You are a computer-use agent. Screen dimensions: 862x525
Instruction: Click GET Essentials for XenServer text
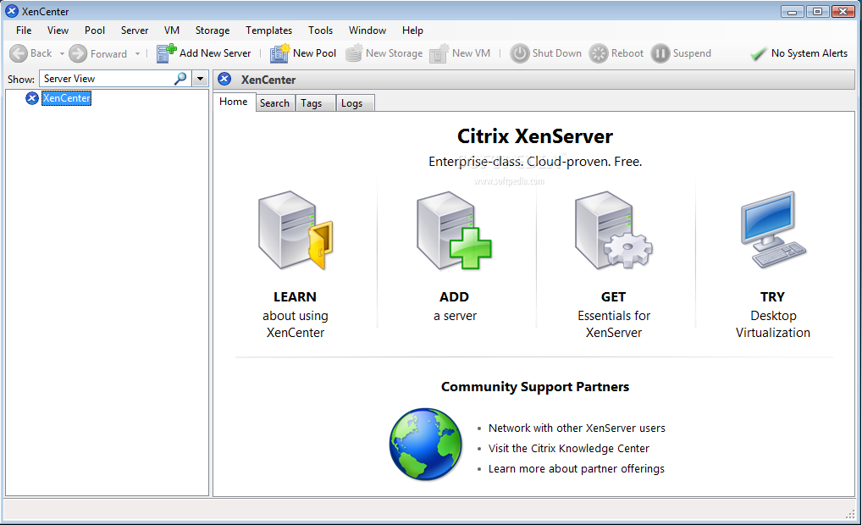click(614, 314)
